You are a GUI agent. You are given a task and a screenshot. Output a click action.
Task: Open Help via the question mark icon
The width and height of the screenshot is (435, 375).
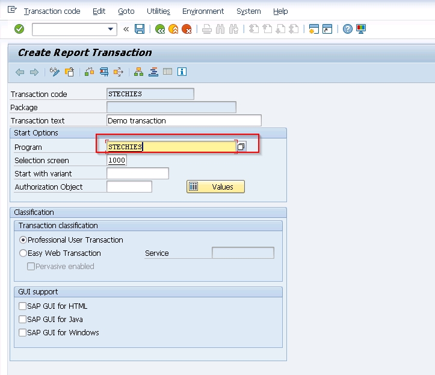click(347, 29)
